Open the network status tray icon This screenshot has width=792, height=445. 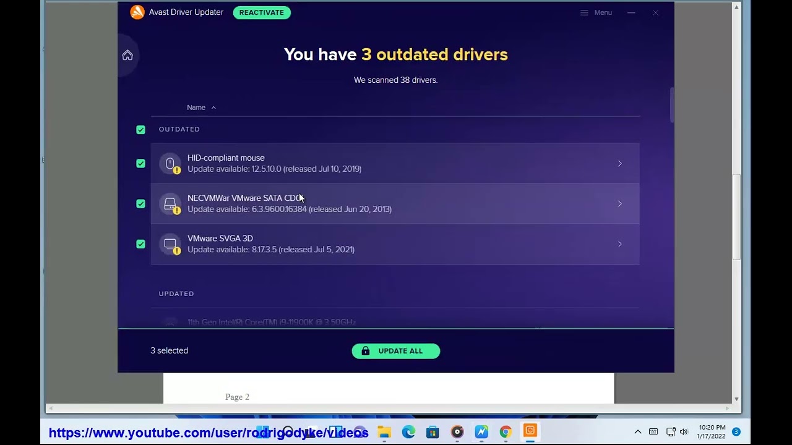point(671,432)
